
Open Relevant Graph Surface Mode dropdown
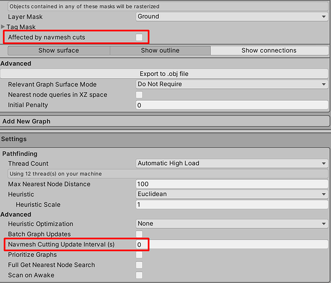coord(232,84)
